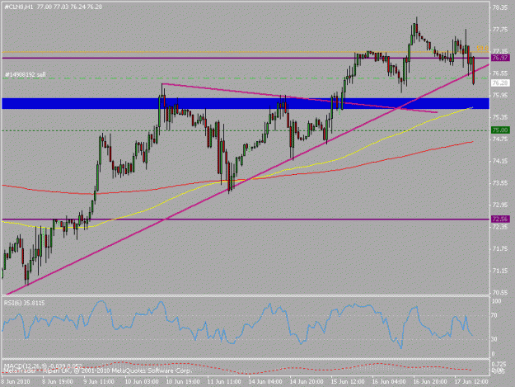Click the '8 Jun 2010' date label
Image resolution: width=515 pixels, height=387 pixels.
16,381
